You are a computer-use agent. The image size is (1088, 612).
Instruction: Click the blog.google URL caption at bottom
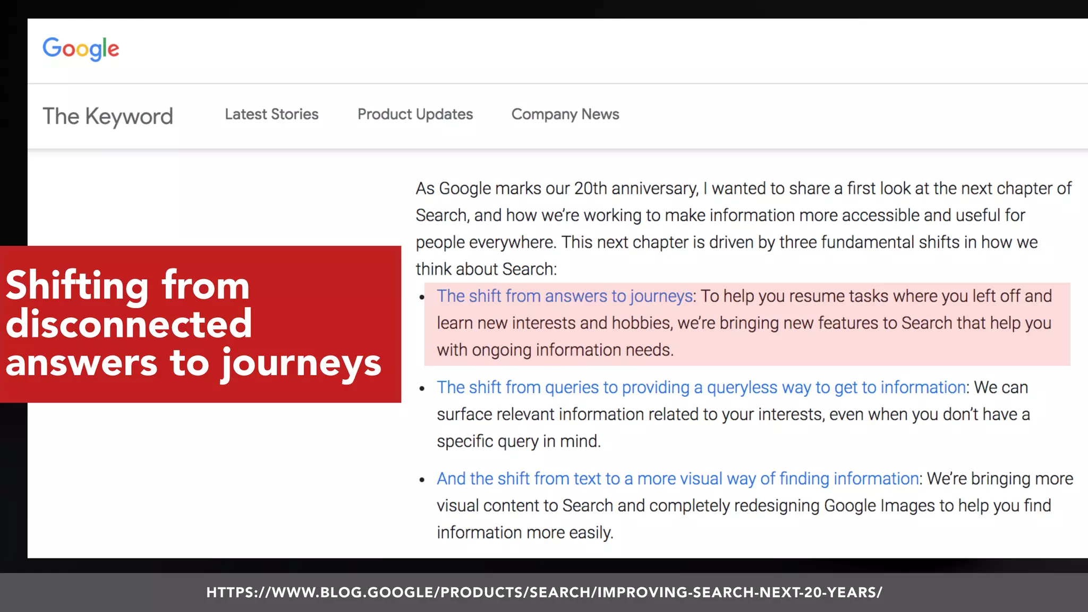tap(544, 592)
